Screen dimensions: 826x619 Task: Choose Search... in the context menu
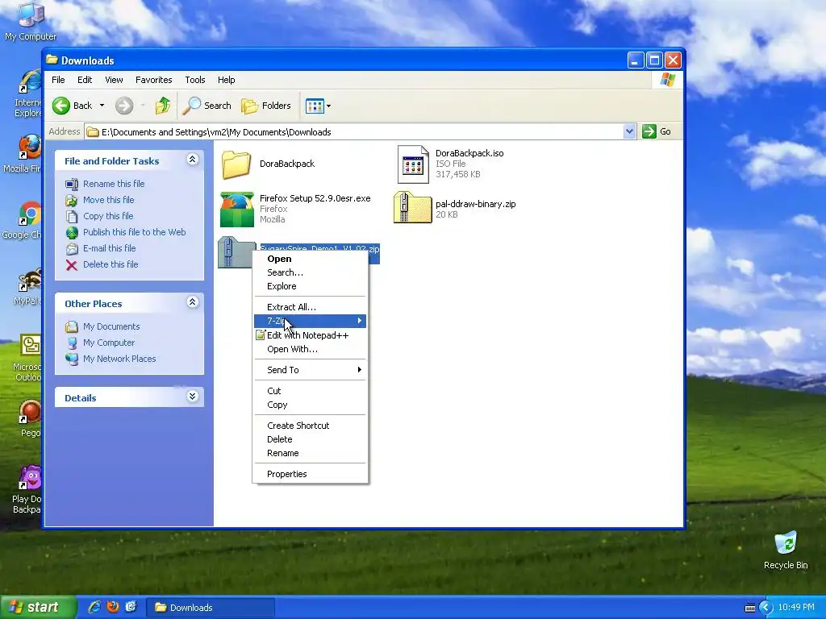tap(310, 272)
